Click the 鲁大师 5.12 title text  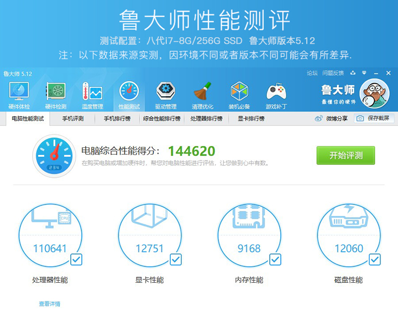point(18,74)
